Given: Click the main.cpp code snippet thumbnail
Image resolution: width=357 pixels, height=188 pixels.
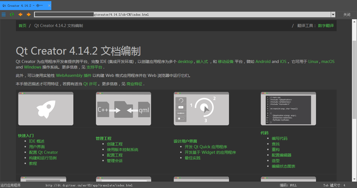Looking at the screenshot, I should pyautogui.click(x=288, y=108).
